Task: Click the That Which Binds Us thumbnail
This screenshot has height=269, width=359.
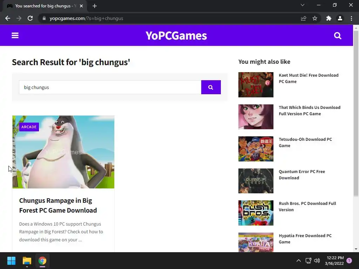Action: pyautogui.click(x=256, y=117)
